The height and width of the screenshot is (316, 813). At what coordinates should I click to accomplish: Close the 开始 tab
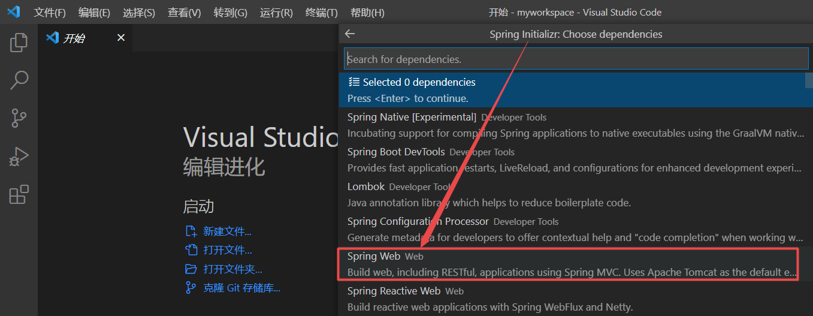(120, 38)
